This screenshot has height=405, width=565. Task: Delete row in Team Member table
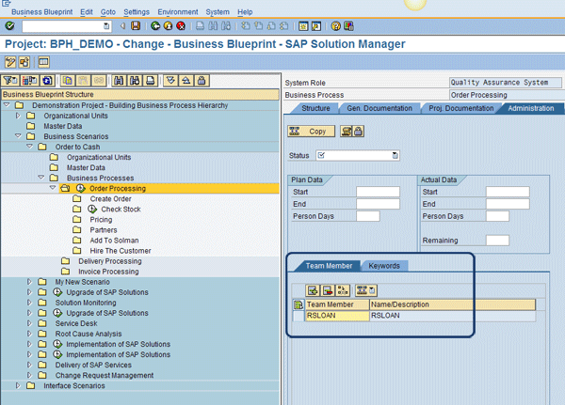(x=328, y=290)
